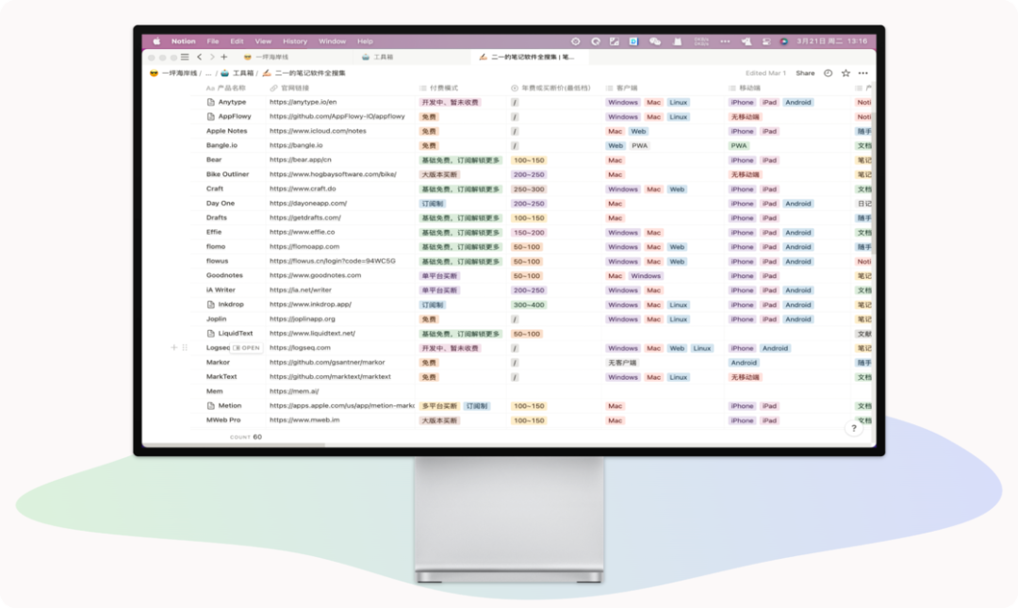This screenshot has width=1018, height=608.
Task: Open the History menu in menu bar
Action: pyautogui.click(x=295, y=41)
